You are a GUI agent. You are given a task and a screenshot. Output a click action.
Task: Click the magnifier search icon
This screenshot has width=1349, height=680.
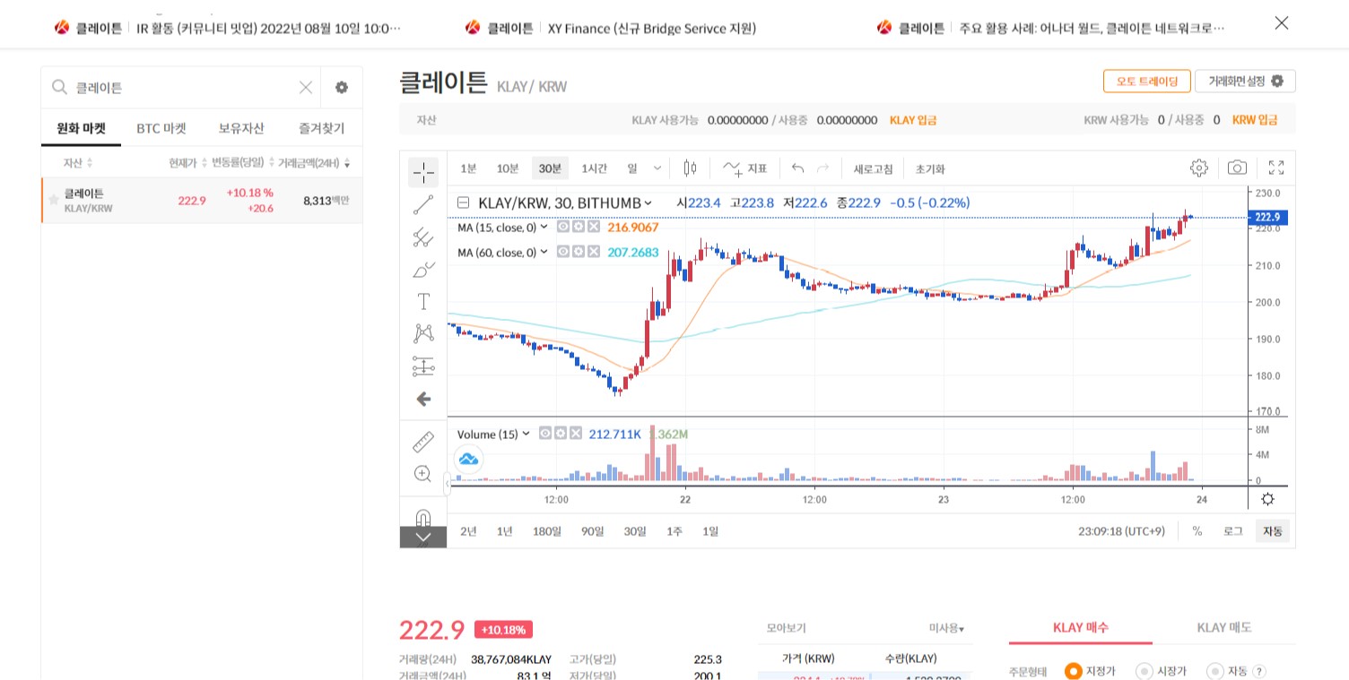tap(60, 87)
